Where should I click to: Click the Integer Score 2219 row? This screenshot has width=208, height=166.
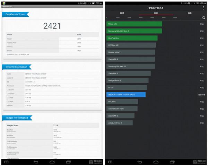click(x=52, y=125)
